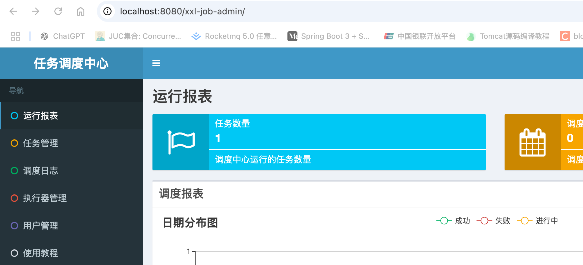Image resolution: width=583 pixels, height=265 pixels.
Task: Open 任务管理 in the sidebar
Action: [40, 143]
